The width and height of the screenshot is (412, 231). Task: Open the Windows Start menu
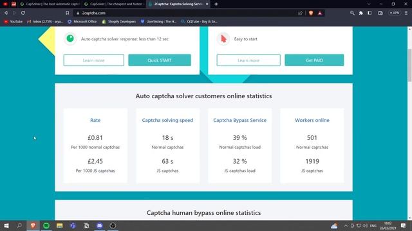pos(6,225)
